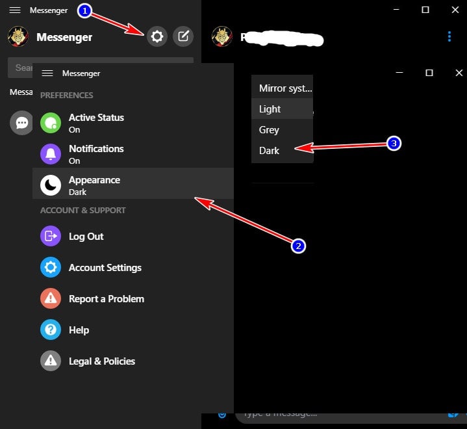Open conversation options via three-dot icon

coord(449,36)
